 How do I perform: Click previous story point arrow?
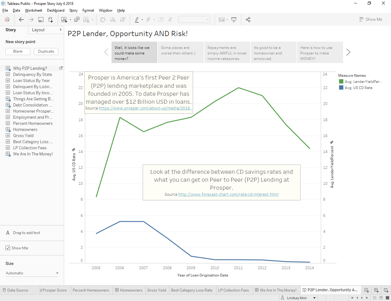tap(106, 52)
